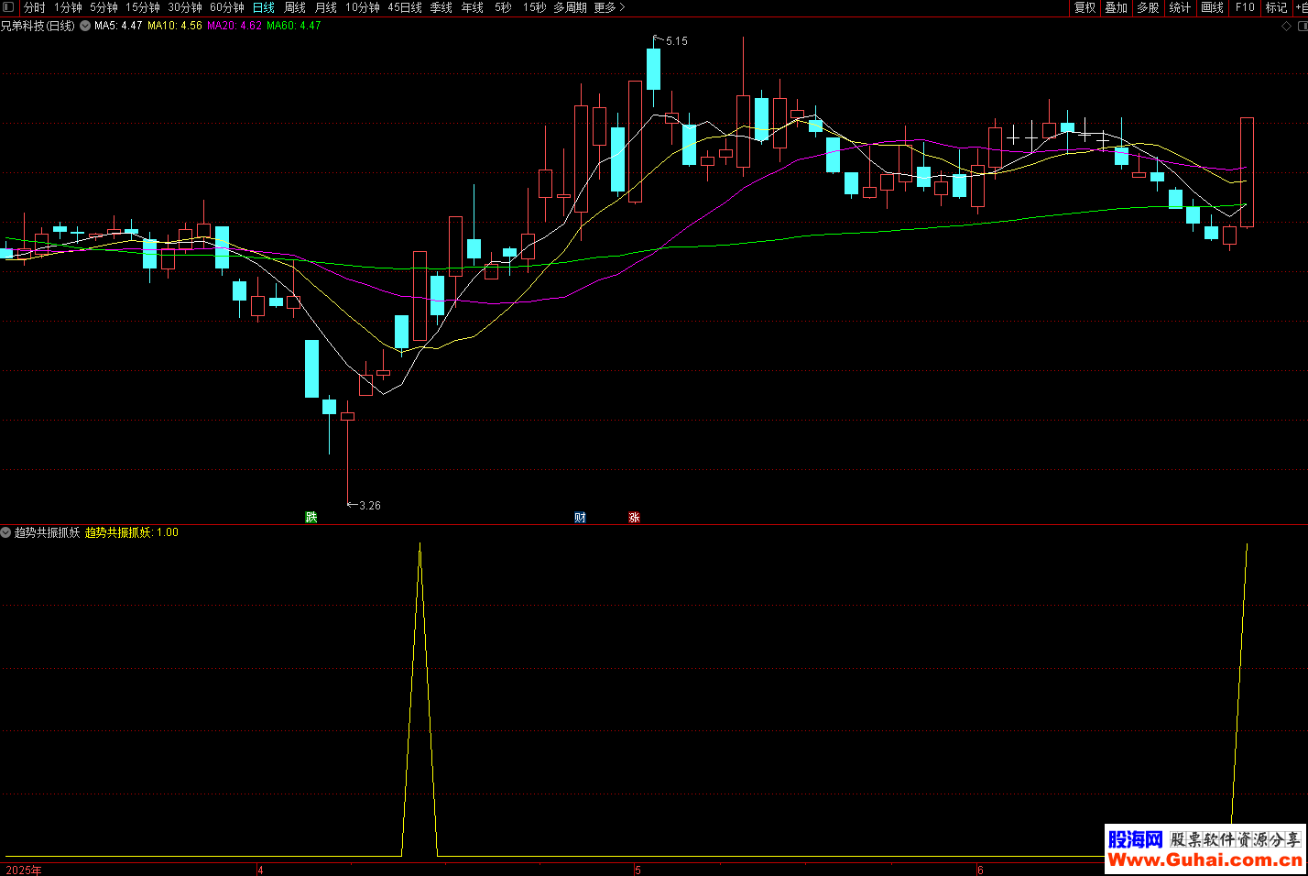Select the 5分钟 period
1308x876 pixels.
104,7
